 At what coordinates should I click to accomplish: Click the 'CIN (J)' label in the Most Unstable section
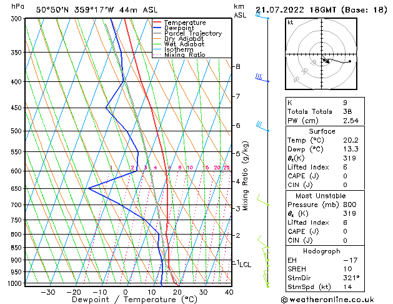pos(300,241)
